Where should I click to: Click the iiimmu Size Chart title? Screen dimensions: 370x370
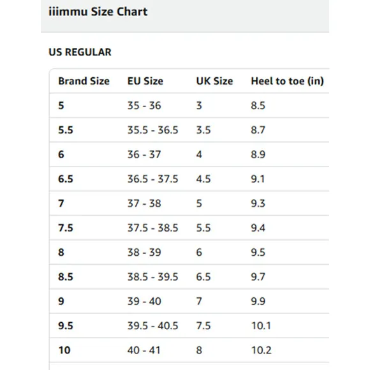click(x=98, y=11)
